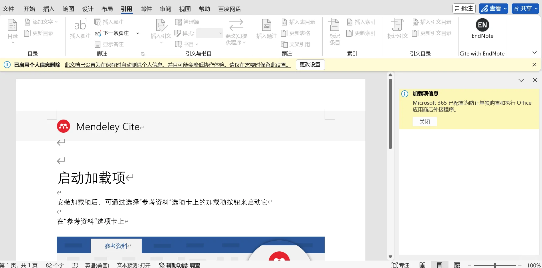Enable 专注 focus mode
The width and height of the screenshot is (542, 268).
[x=400, y=265]
